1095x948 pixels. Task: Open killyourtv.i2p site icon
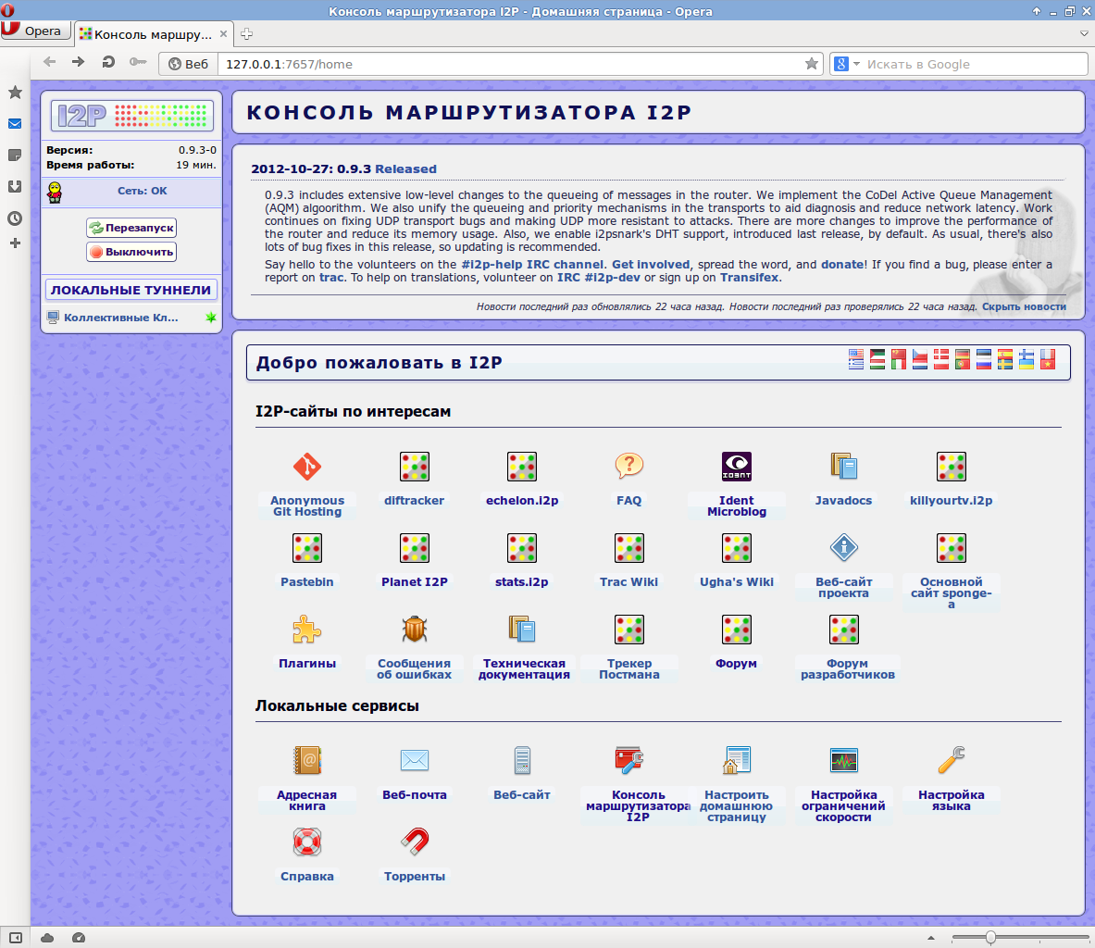pos(952,467)
